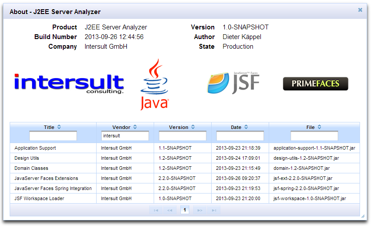Go to last page in paginator
371x226 pixels.
coord(214,210)
